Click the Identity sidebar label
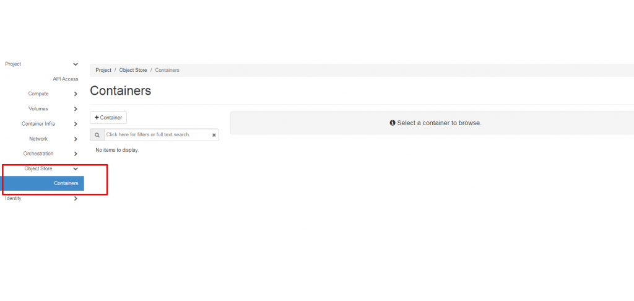 (14, 198)
